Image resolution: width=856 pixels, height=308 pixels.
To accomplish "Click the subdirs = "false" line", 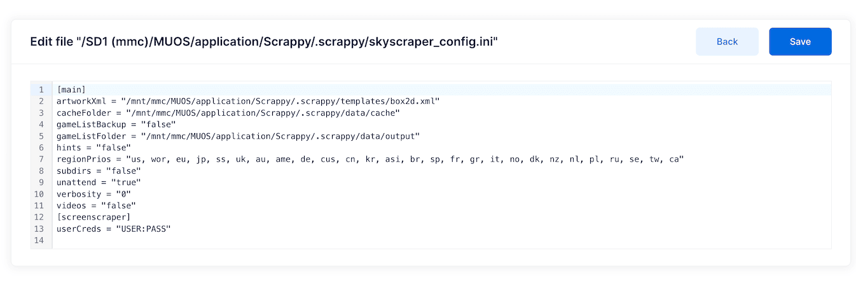I will (99, 171).
